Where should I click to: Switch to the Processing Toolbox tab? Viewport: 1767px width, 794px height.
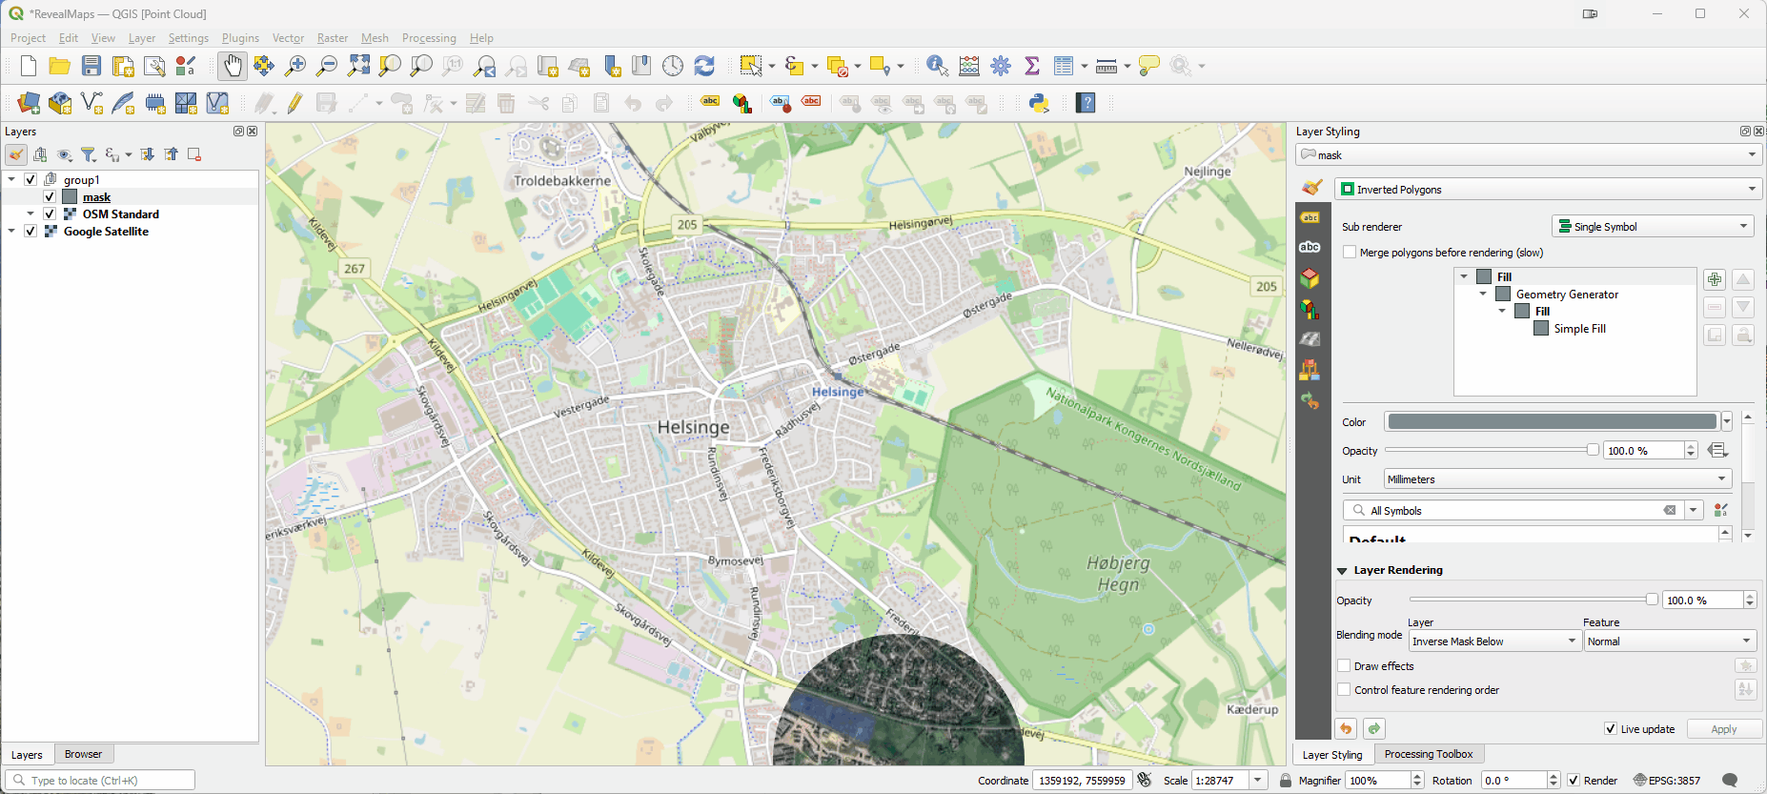(x=1428, y=754)
